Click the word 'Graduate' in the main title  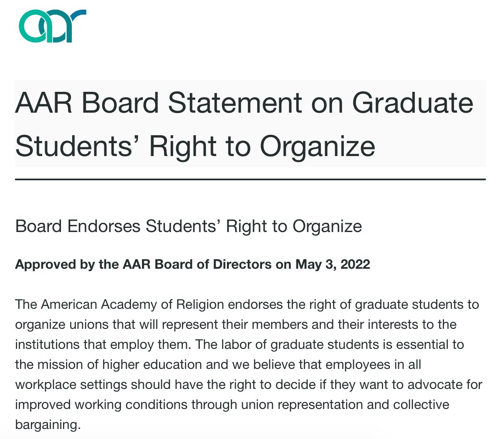413,103
